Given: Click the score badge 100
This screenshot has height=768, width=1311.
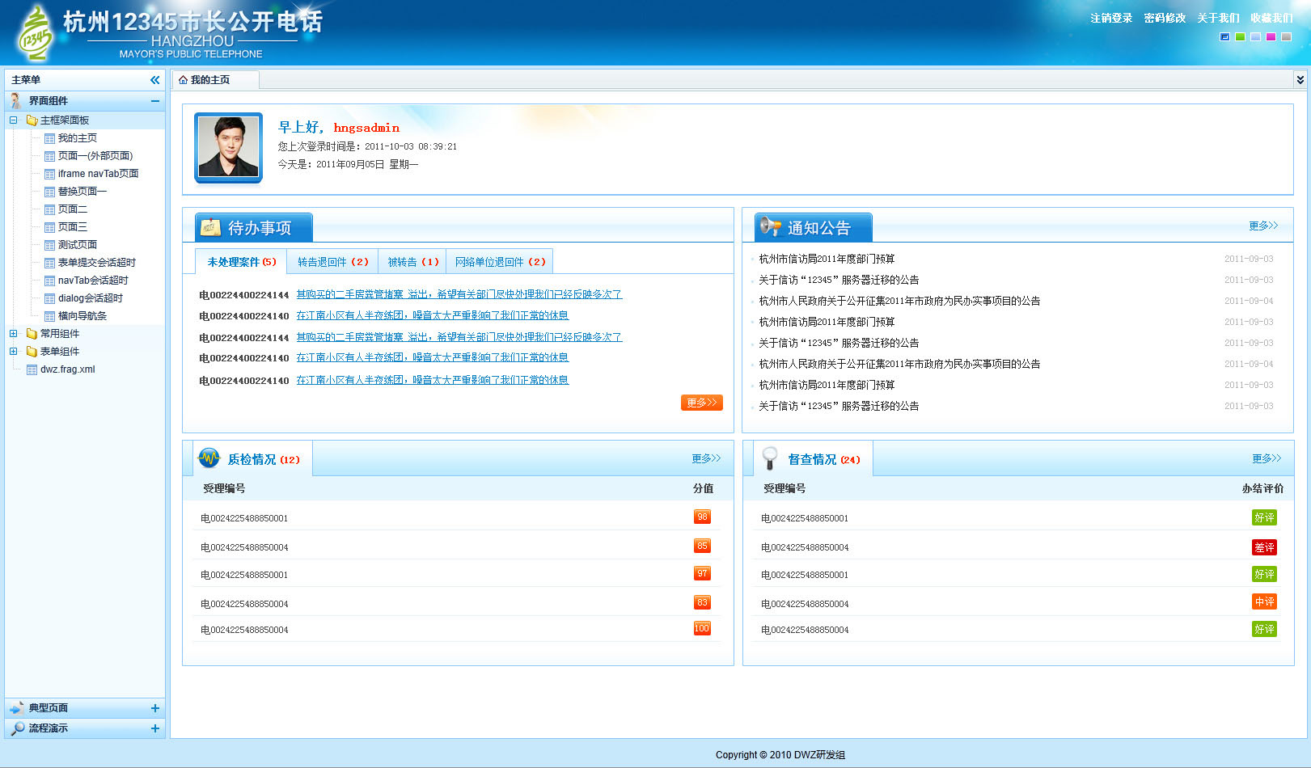Looking at the screenshot, I should [x=702, y=629].
